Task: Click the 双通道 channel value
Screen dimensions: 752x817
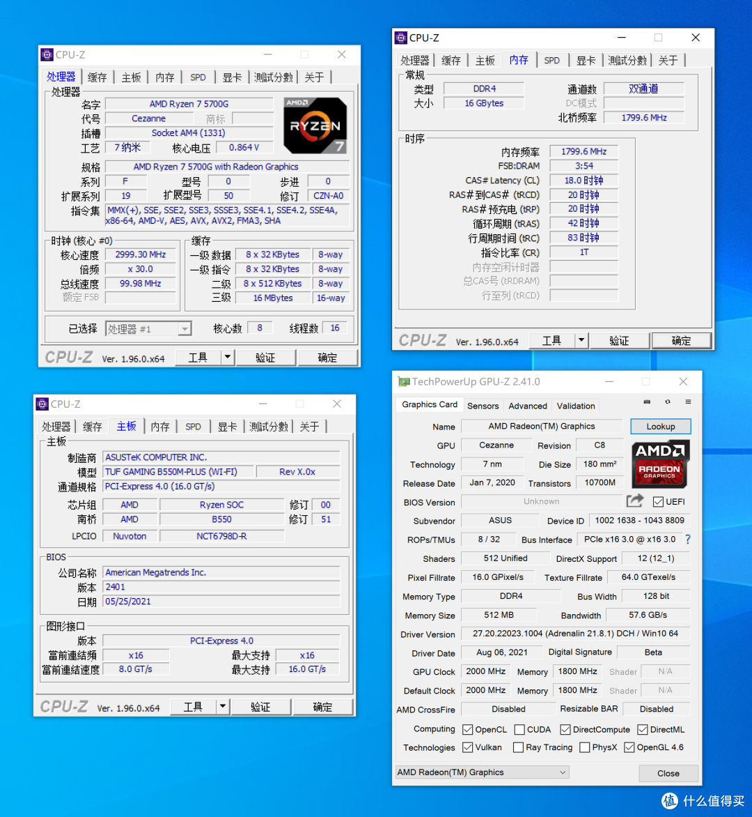Action: click(644, 89)
